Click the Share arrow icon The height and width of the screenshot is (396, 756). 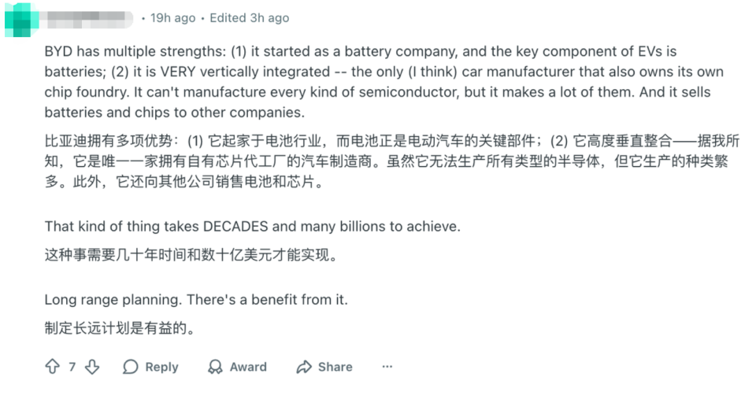(304, 367)
